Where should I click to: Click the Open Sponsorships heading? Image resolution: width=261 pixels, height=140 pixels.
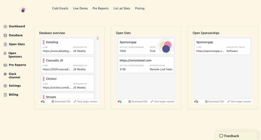206,33
